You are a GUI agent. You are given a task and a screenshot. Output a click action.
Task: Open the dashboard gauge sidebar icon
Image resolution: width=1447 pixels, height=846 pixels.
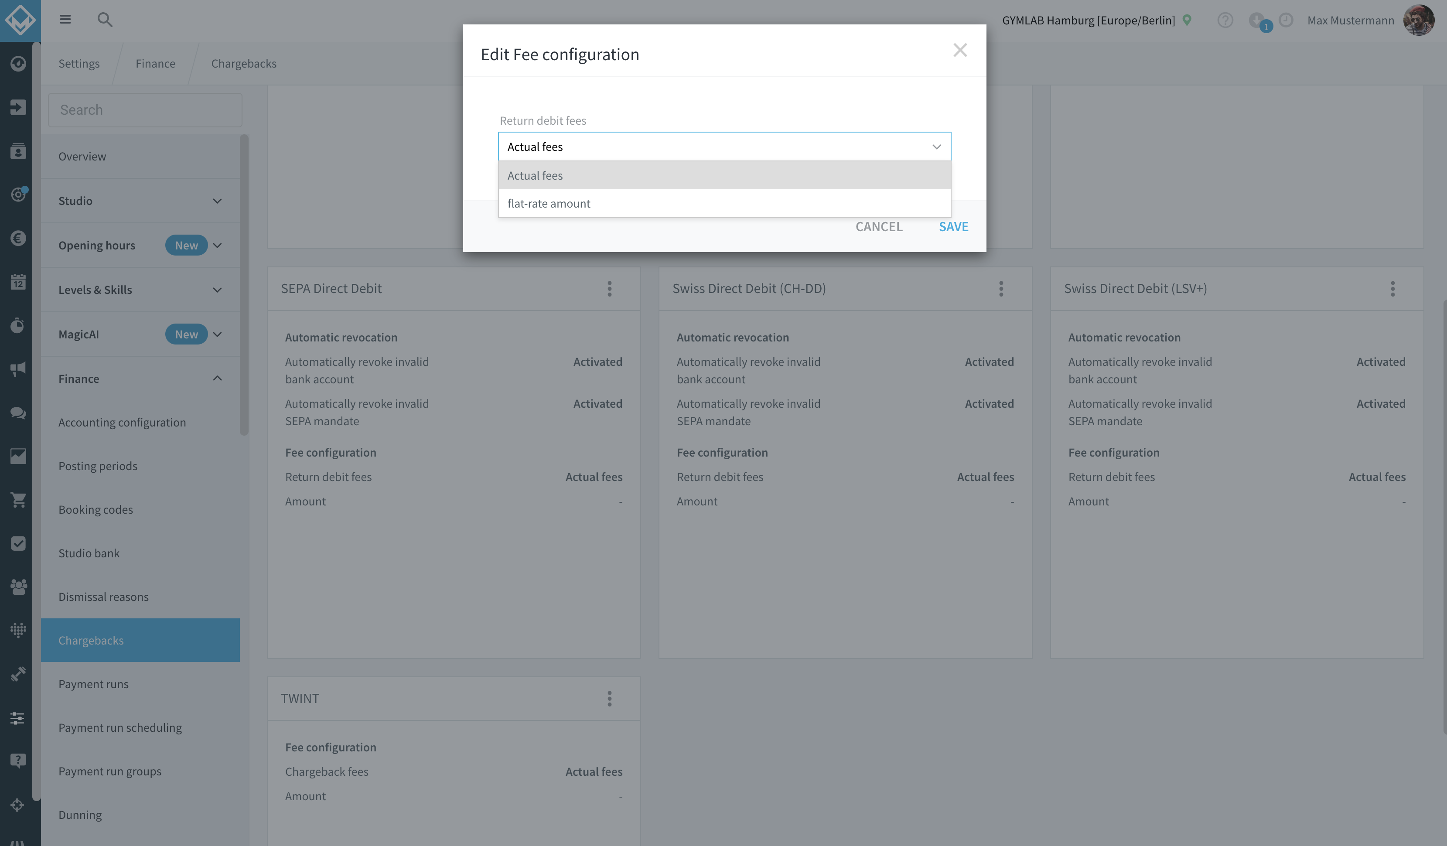18,63
